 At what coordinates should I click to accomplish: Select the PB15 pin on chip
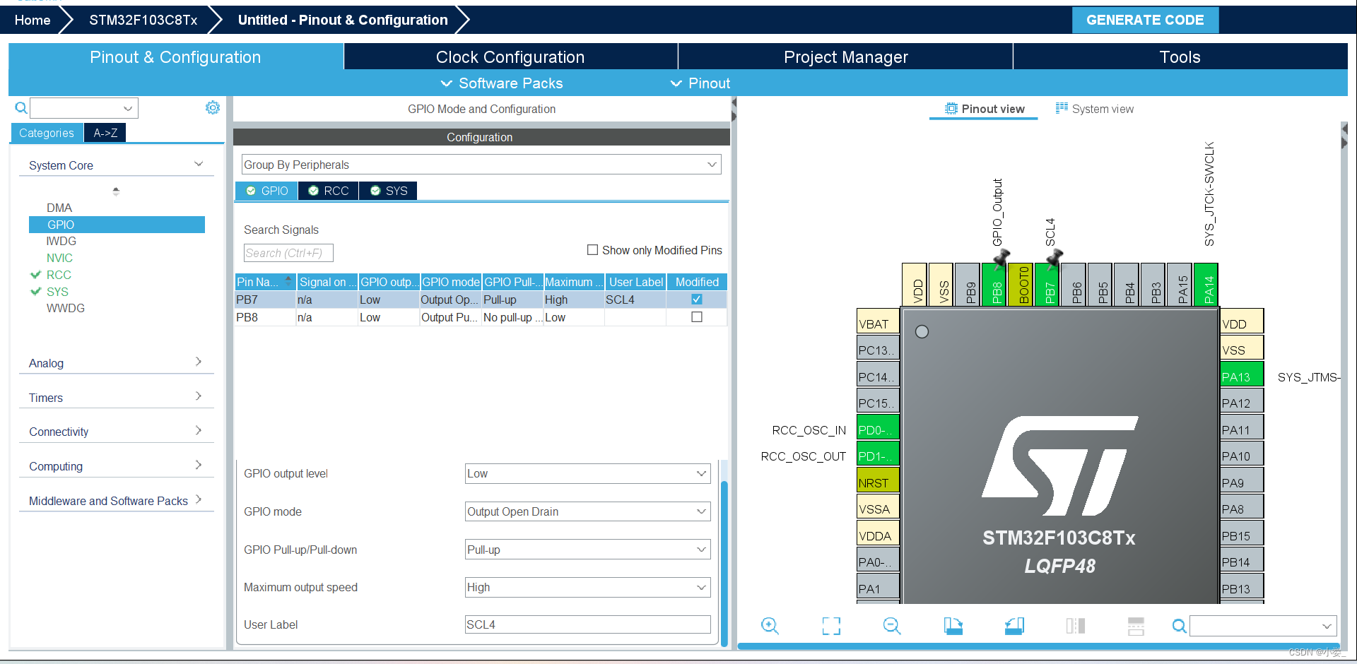[1242, 533]
